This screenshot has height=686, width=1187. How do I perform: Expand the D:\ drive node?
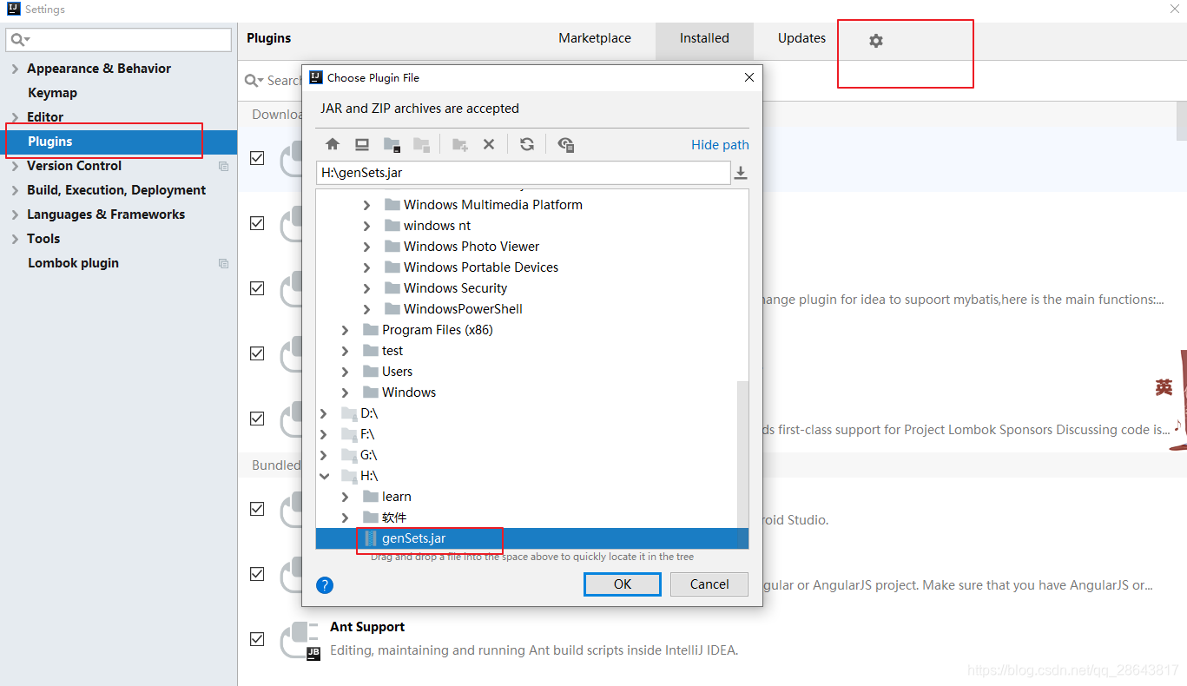(x=324, y=413)
